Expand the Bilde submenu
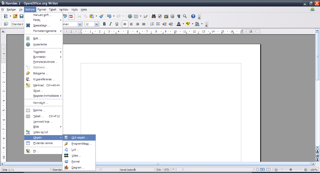The height and width of the screenshot is (173, 320). [x=43, y=127]
